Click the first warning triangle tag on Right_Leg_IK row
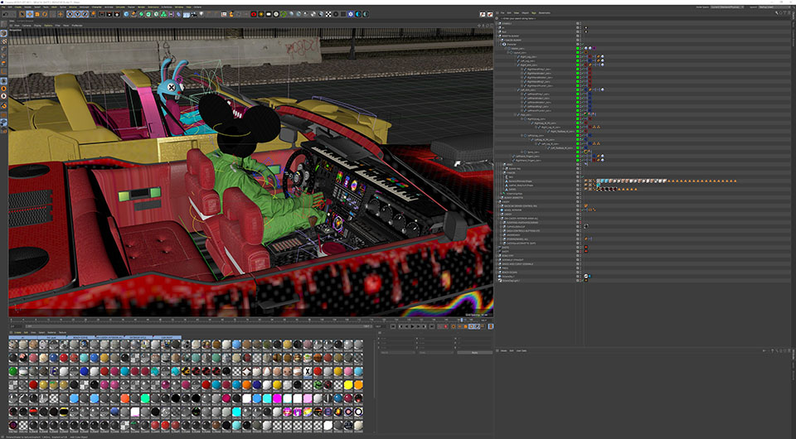The image size is (796, 439). (595, 127)
